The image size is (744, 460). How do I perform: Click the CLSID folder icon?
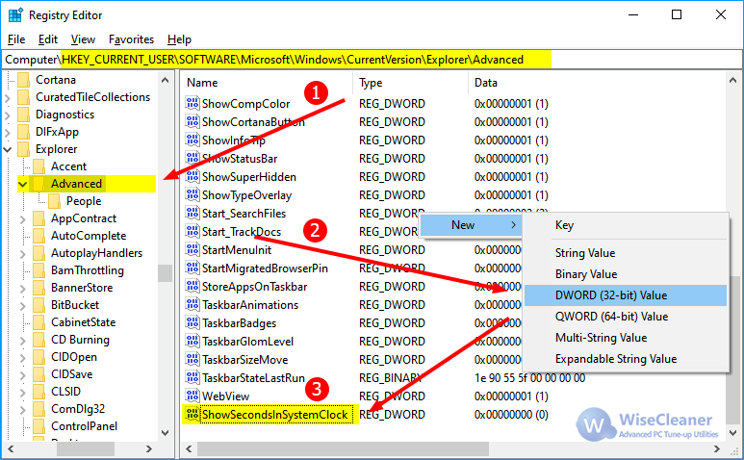[38, 392]
